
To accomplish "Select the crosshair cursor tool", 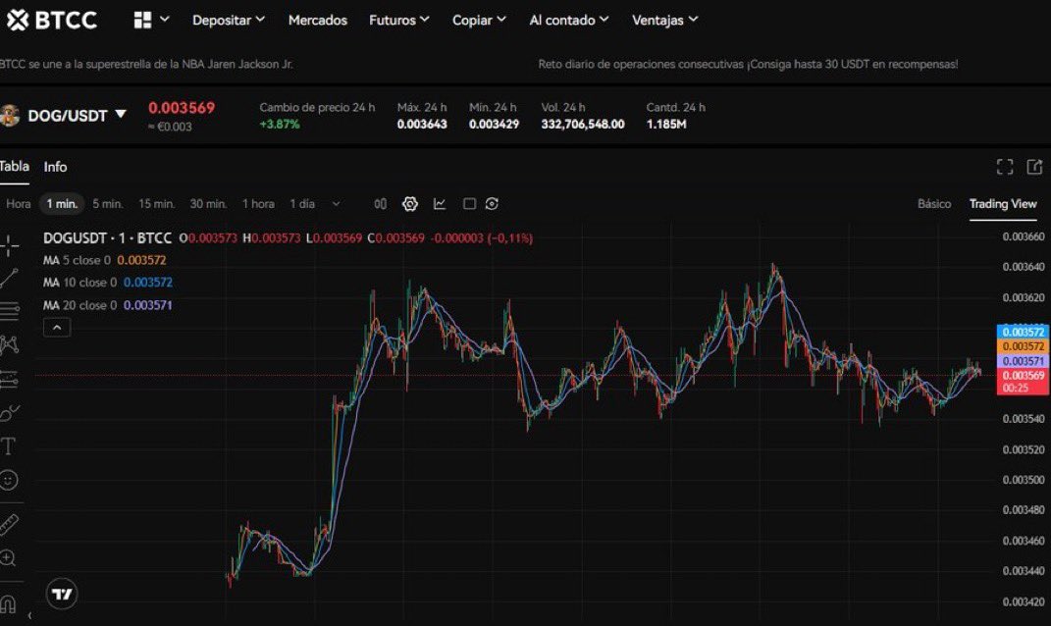I will tap(9, 246).
